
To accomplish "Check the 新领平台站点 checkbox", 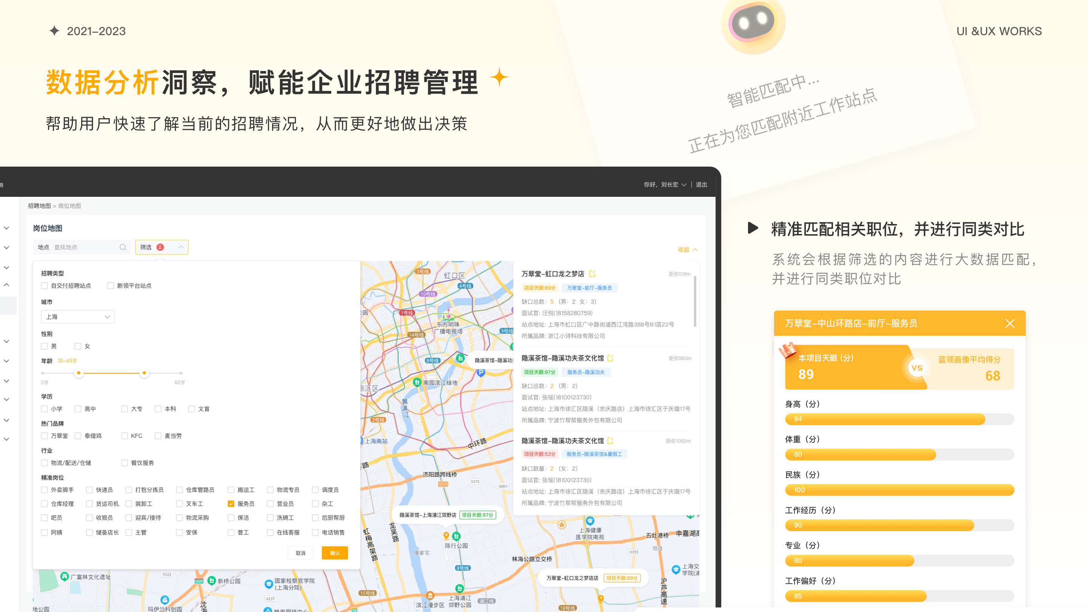I will point(111,286).
